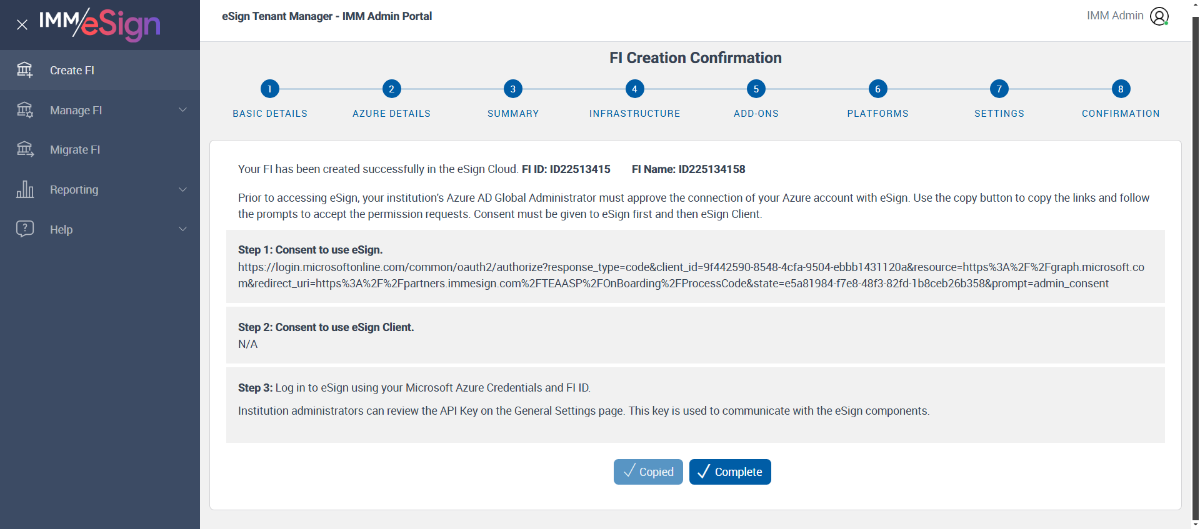Image resolution: width=1200 pixels, height=529 pixels.
Task: Expand the Reporting submenu chevron
Action: click(x=183, y=189)
